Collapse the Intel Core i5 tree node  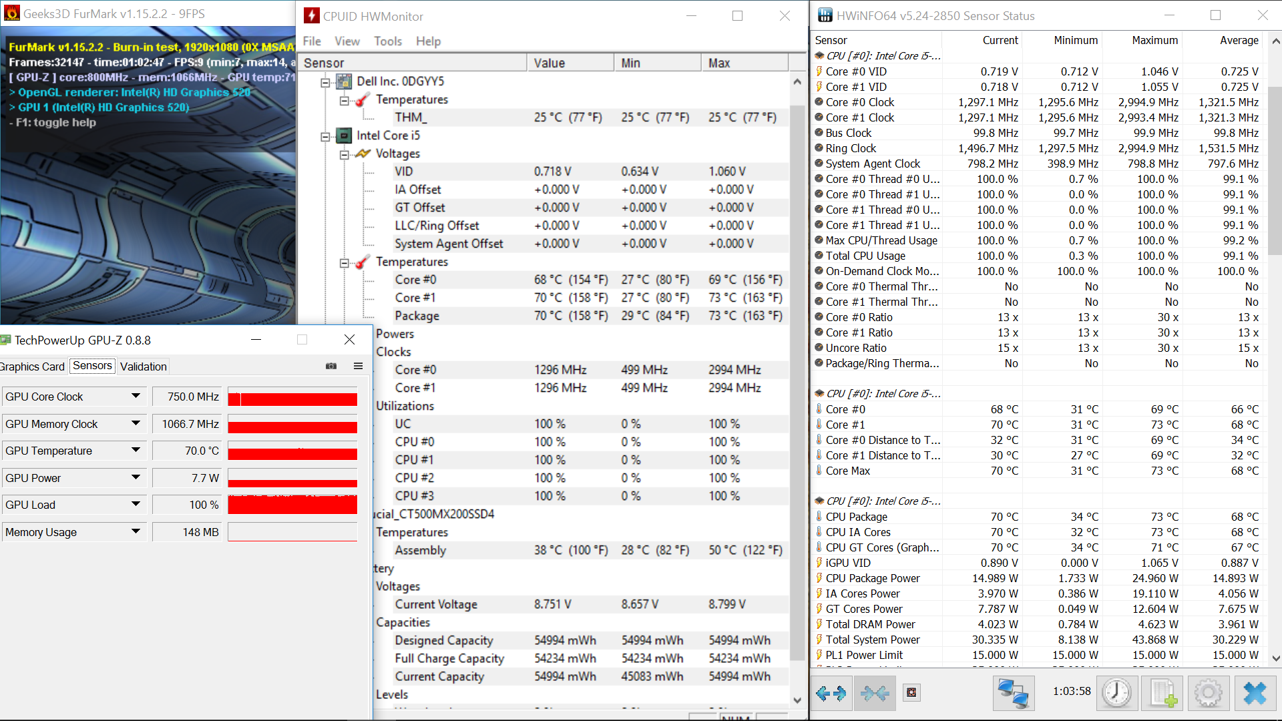[x=326, y=136]
